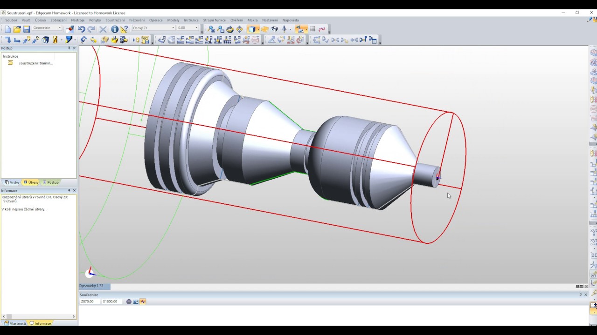Click the New file icon

[x=7, y=29]
